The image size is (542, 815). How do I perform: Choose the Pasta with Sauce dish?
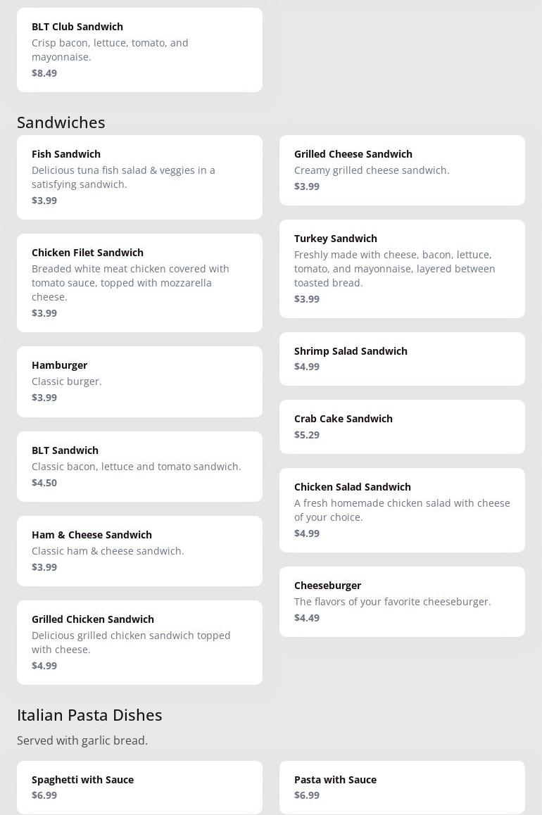click(402, 788)
